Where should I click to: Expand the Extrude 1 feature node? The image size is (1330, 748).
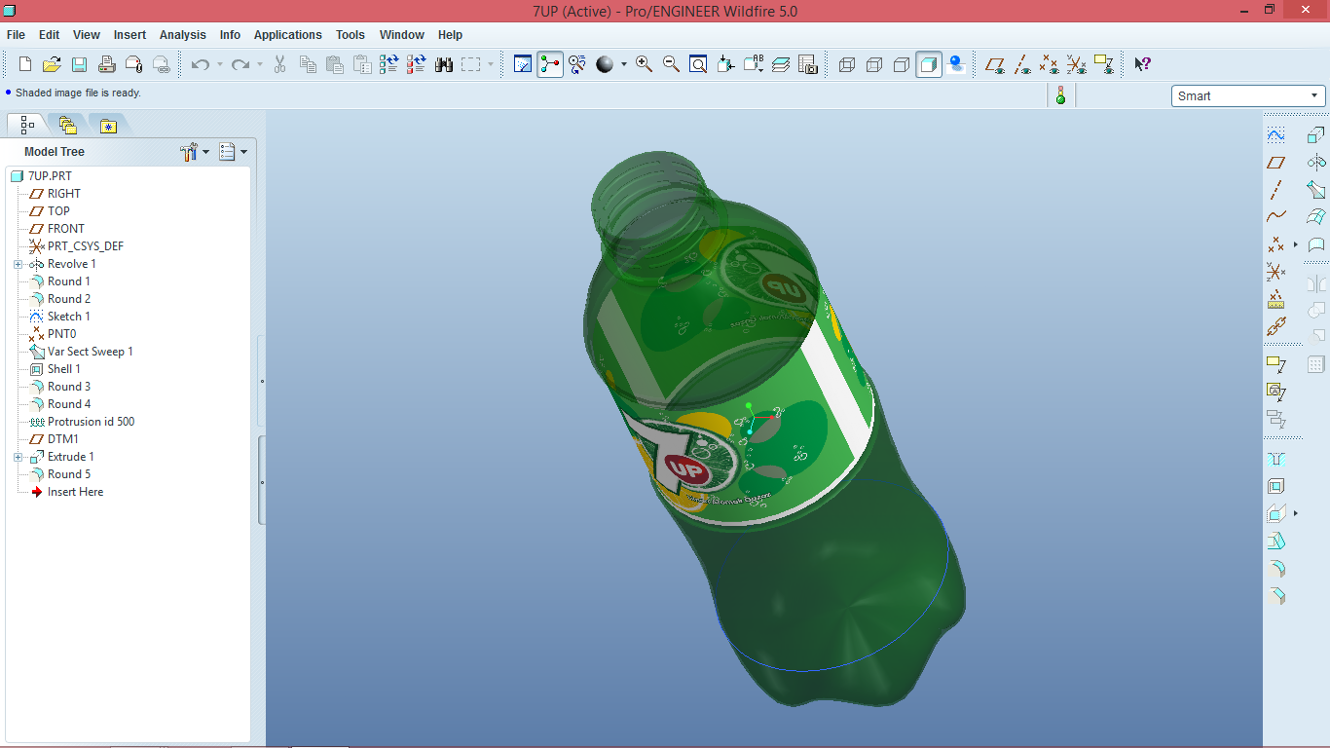pyautogui.click(x=18, y=457)
